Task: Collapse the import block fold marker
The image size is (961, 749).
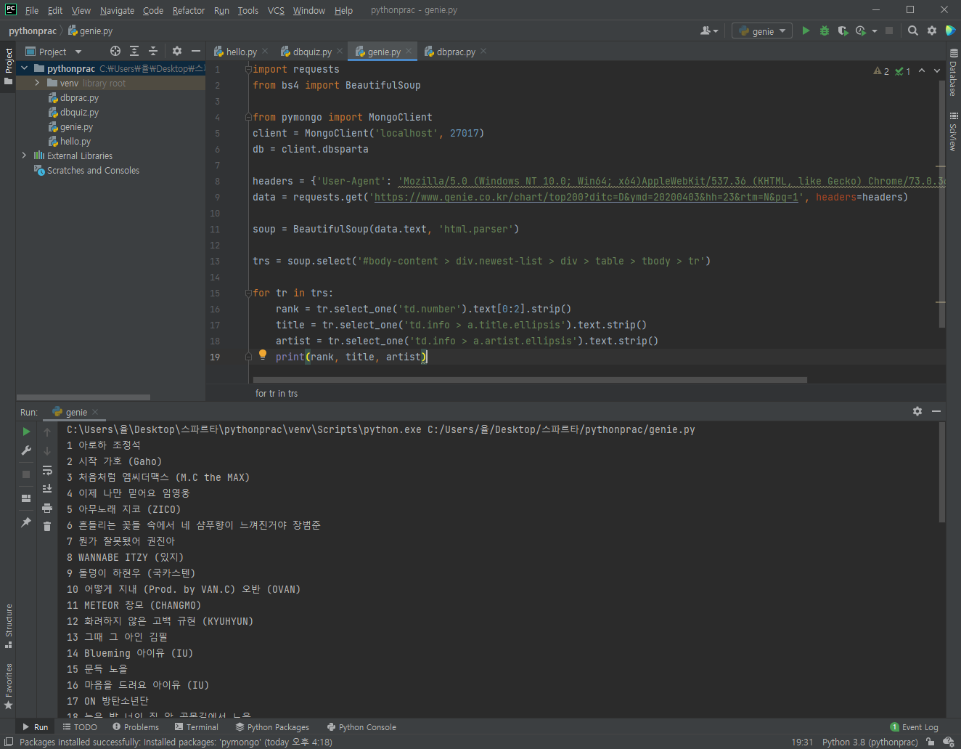Action: pyautogui.click(x=248, y=69)
